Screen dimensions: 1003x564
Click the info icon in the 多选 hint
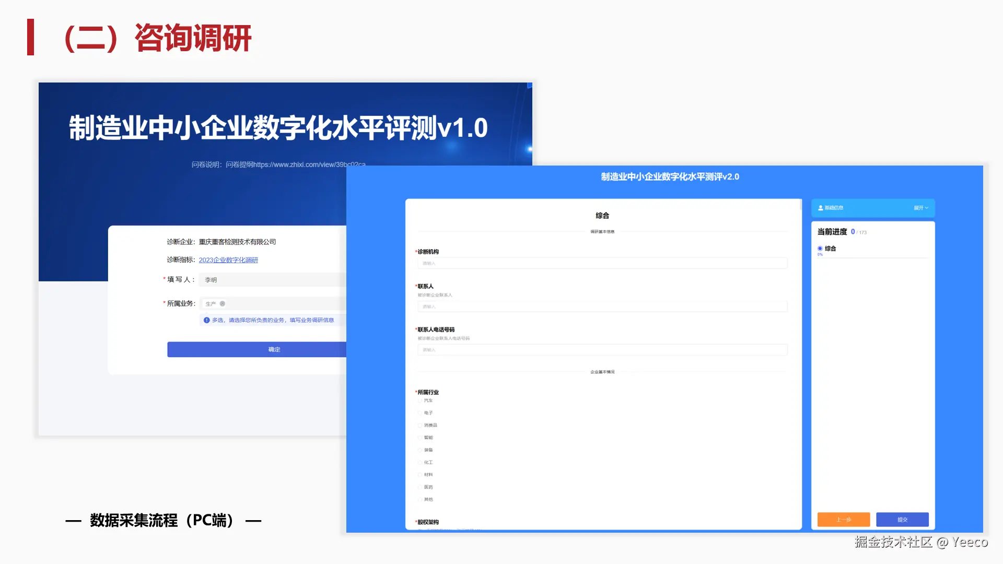(x=206, y=320)
